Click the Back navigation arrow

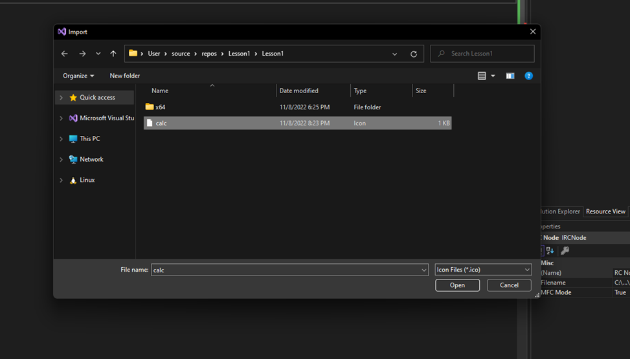tap(64, 54)
